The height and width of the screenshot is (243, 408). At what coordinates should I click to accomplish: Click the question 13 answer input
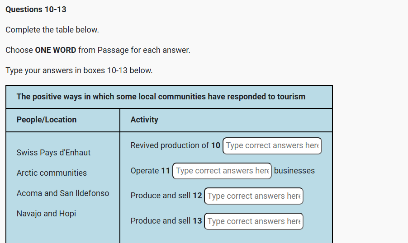point(253,221)
